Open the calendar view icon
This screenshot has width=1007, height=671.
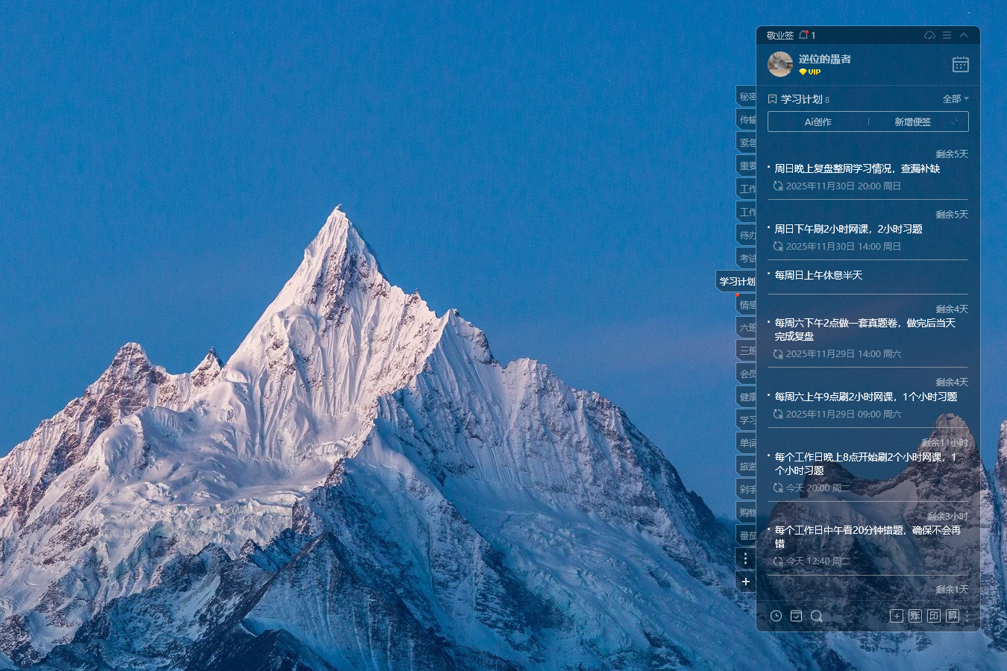[960, 65]
